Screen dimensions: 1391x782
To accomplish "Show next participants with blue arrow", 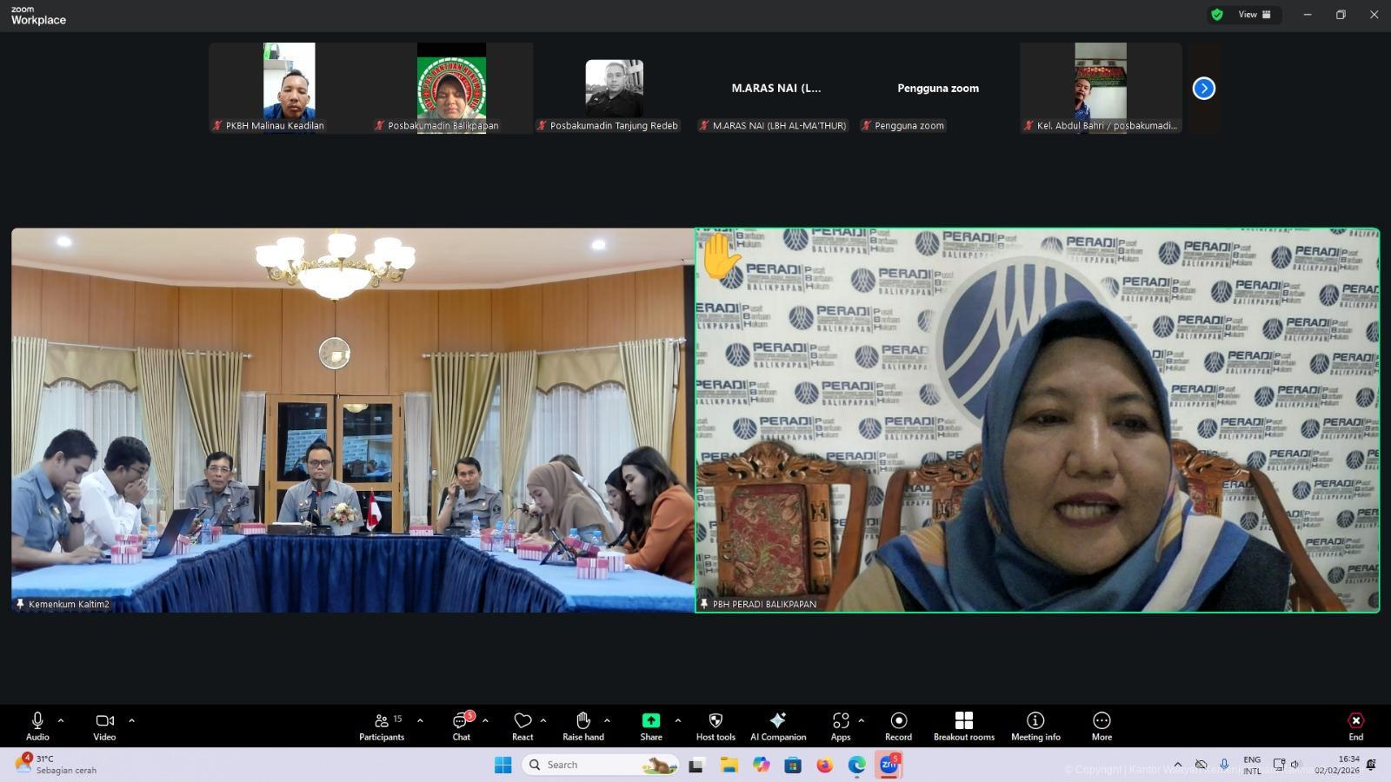I will point(1203,89).
